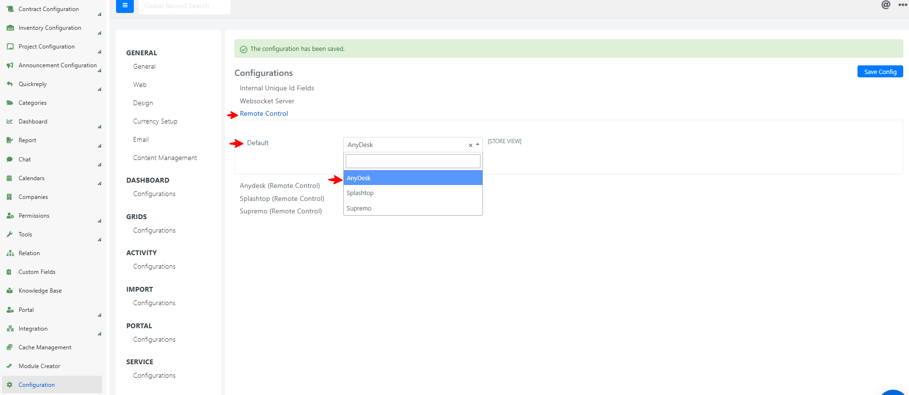Open Design settings under GENERAL
Screen dimensions: 909x395
[143, 103]
